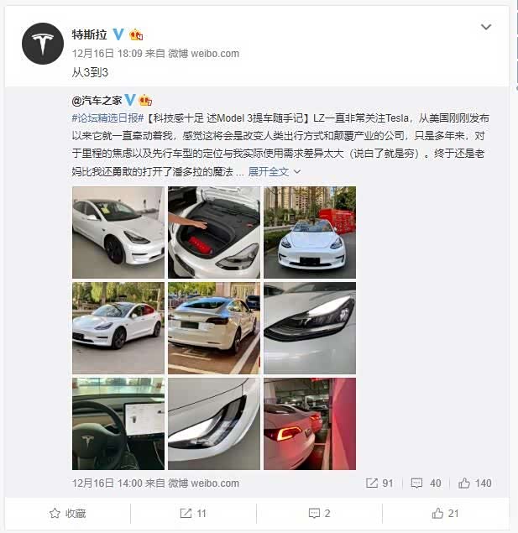Open the #论坛精选日报# hashtag topic
Screen dimensions: 518x533
point(107,118)
